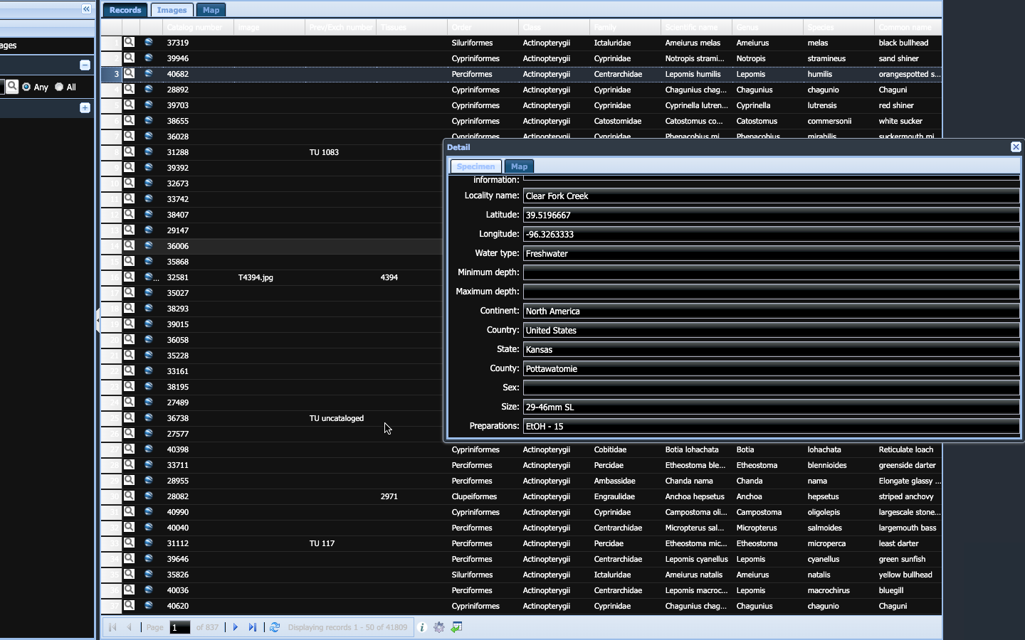Collapse the left sidebar with double-chevron
The height and width of the screenshot is (640, 1025).
pos(86,9)
